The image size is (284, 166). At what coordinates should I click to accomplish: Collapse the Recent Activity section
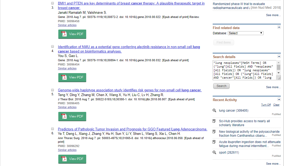point(279,99)
